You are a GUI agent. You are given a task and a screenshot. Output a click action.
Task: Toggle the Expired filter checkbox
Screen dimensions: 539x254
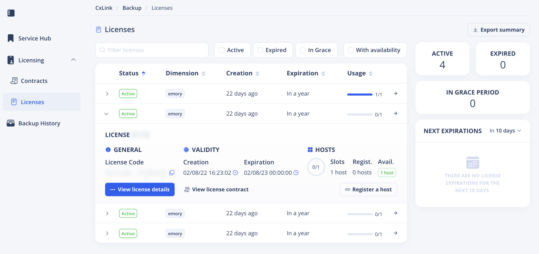(260, 50)
